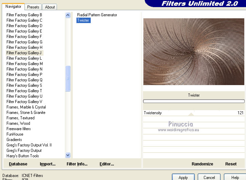Viewport: 246px width, 180px height.
Task: Click the category list scrollbar thumb
Action: 68,78
